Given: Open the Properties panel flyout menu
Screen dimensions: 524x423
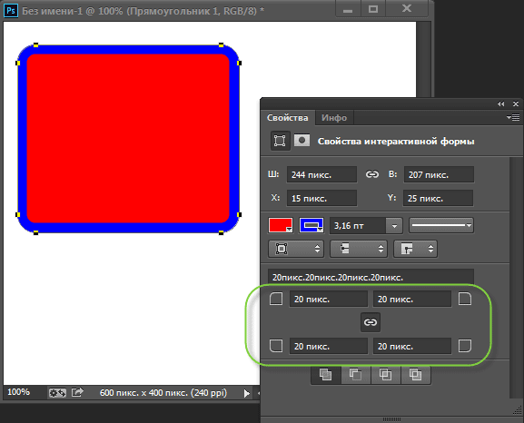Looking at the screenshot, I should click(x=513, y=117).
